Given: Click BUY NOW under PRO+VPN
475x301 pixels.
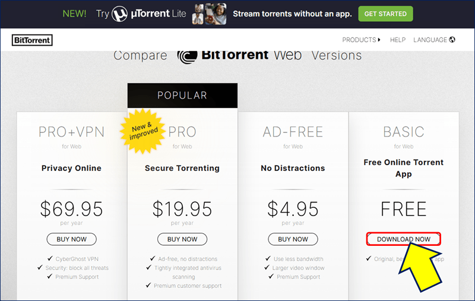Looking at the screenshot, I should click(x=71, y=239).
